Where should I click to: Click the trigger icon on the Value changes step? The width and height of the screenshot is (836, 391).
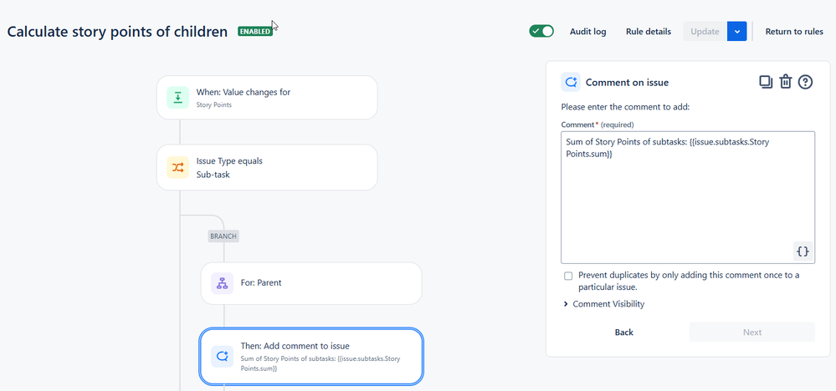(x=178, y=98)
